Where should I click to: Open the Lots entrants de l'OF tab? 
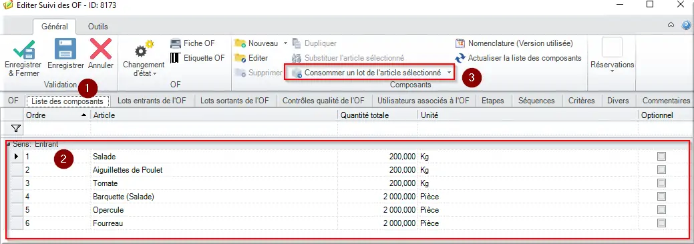(152, 101)
